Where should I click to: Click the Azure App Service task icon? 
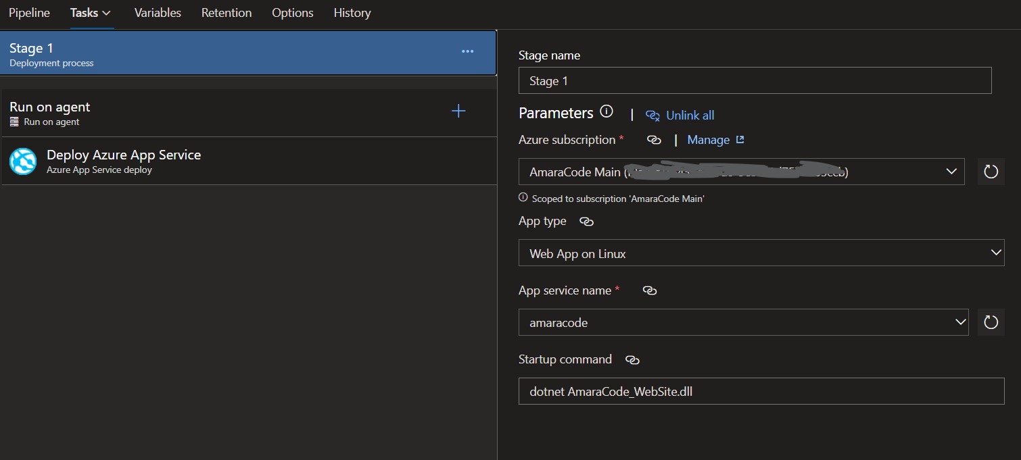23,161
